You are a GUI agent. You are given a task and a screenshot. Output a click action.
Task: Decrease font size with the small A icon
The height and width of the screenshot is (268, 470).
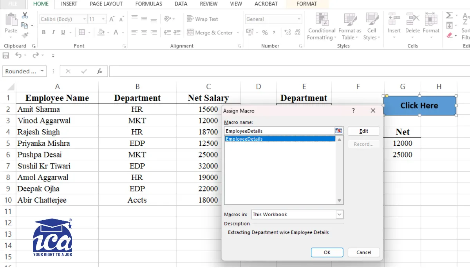coord(121,19)
